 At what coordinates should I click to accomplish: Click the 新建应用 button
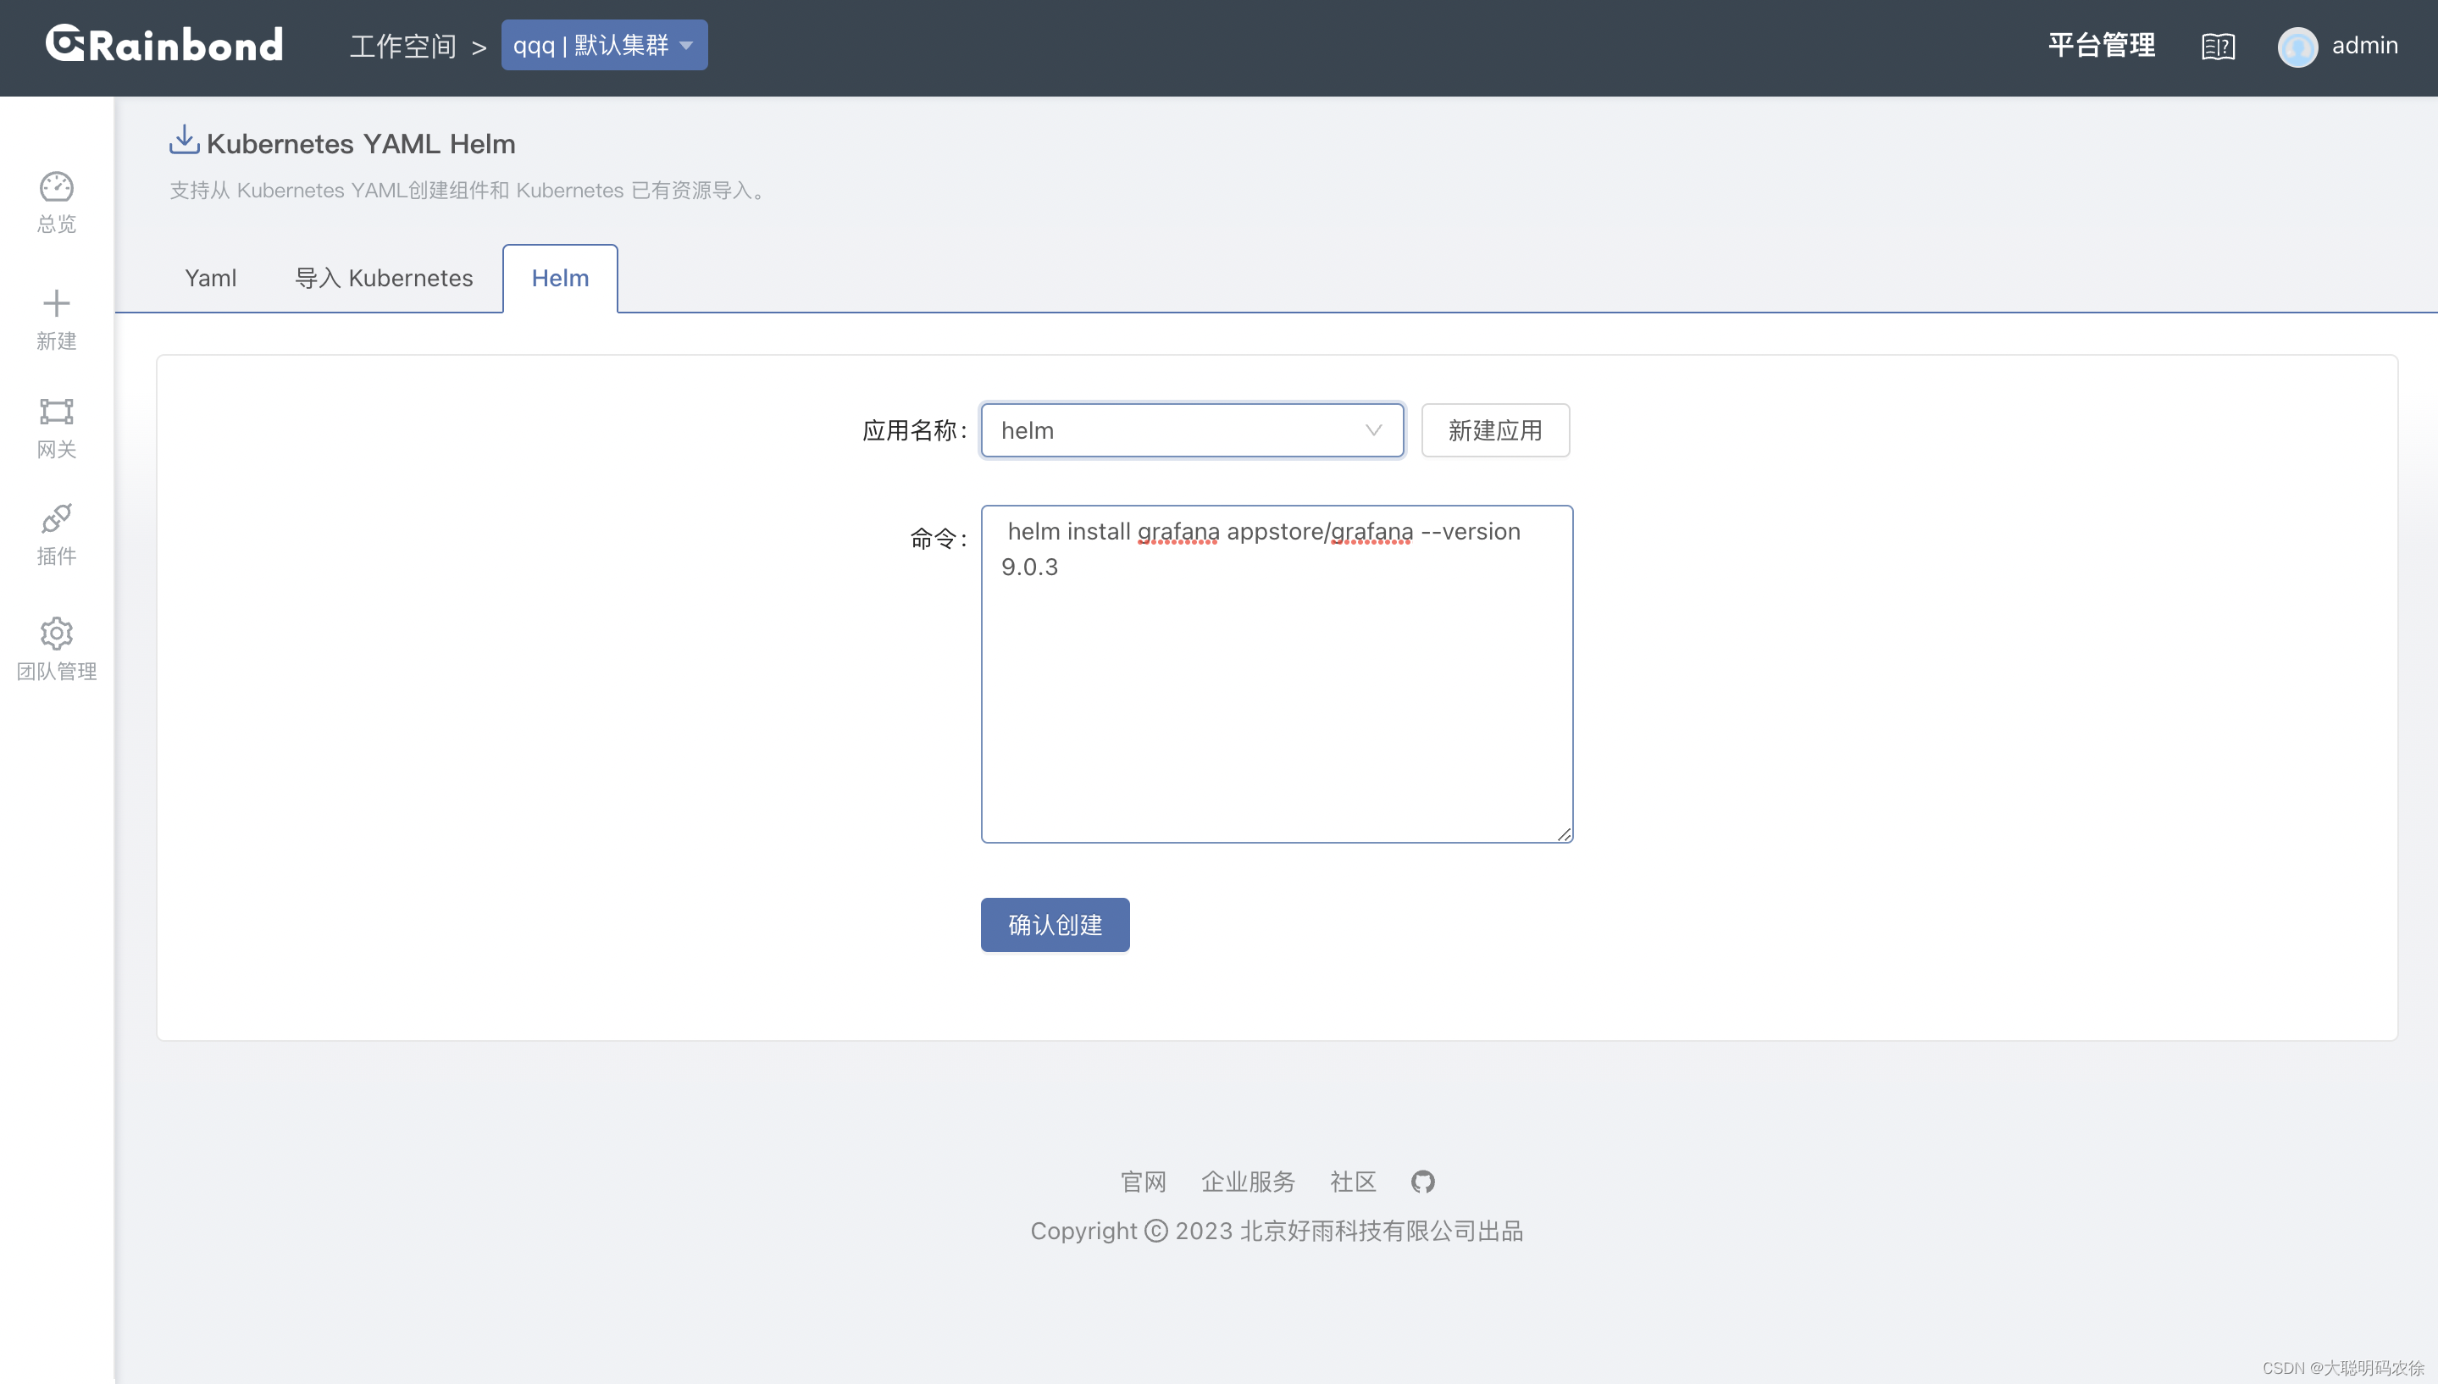(1494, 430)
